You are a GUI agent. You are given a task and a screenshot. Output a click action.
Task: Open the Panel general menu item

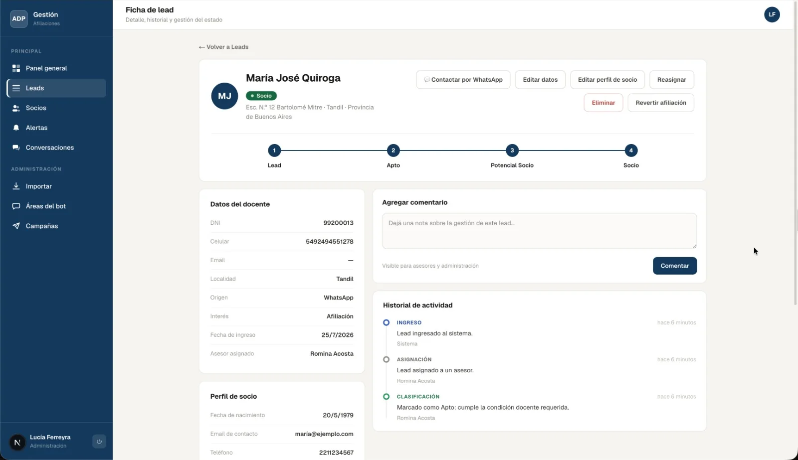click(56, 68)
